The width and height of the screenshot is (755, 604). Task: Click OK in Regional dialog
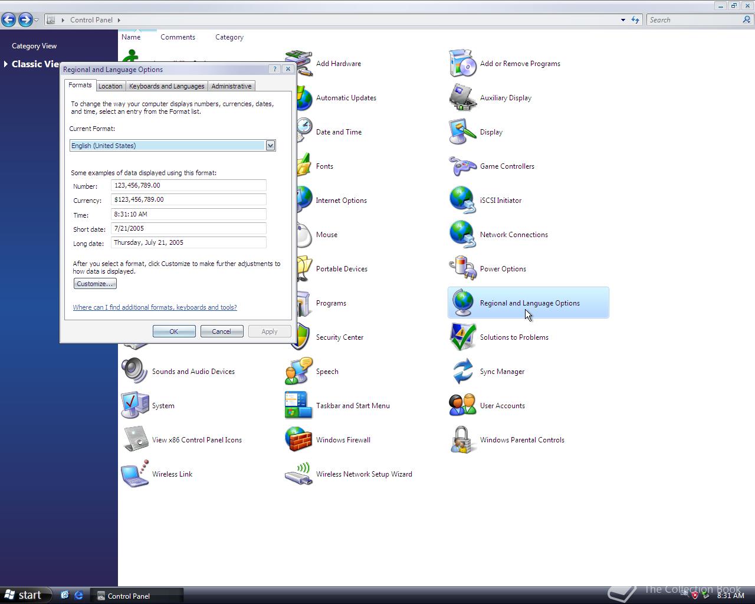174,331
